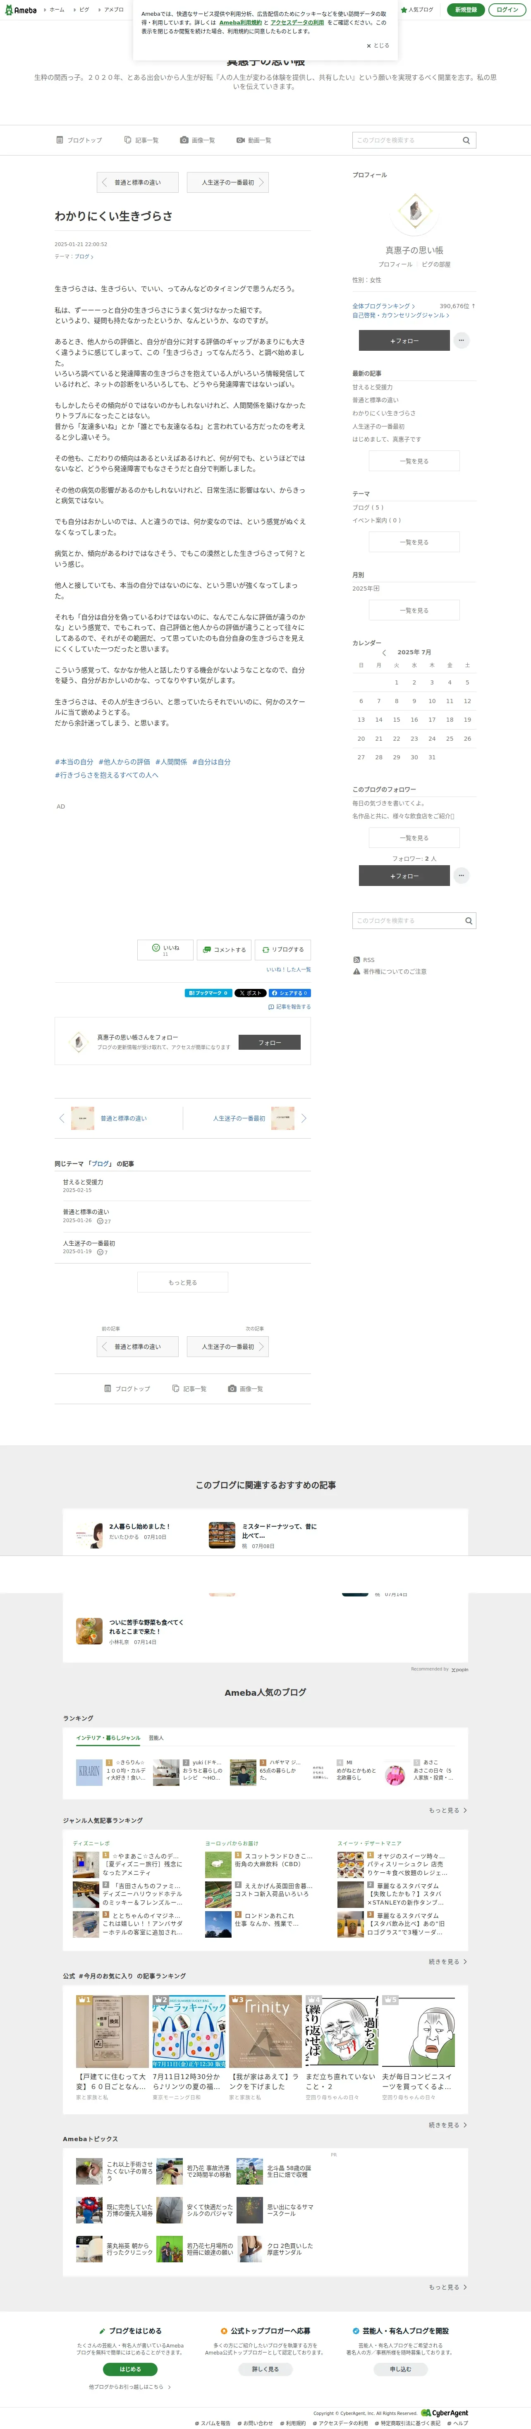Click the Ameba logo in header

[x=21, y=10]
